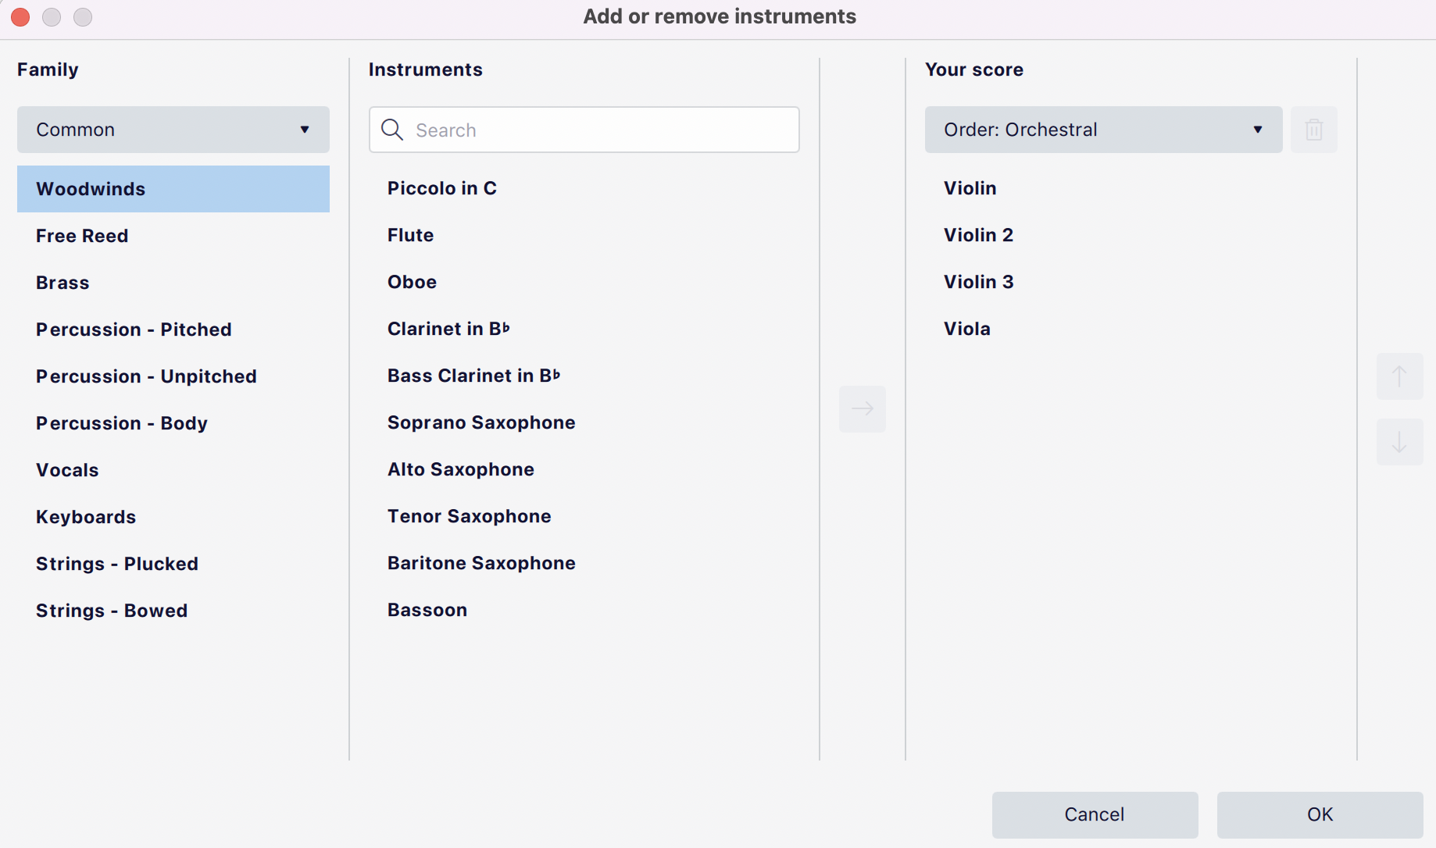
Task: Select the Brass family
Action: 63,282
